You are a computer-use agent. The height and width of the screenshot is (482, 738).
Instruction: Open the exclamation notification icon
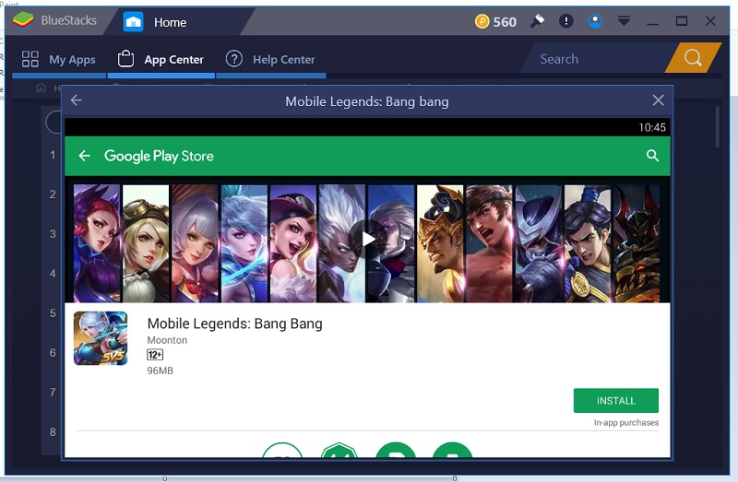566,21
